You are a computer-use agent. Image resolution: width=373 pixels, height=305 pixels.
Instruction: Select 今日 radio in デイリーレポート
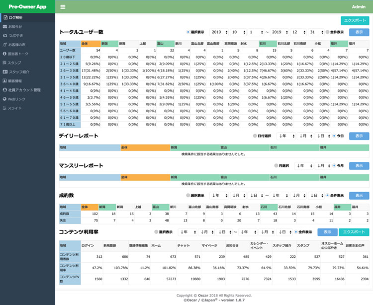(x=334, y=136)
